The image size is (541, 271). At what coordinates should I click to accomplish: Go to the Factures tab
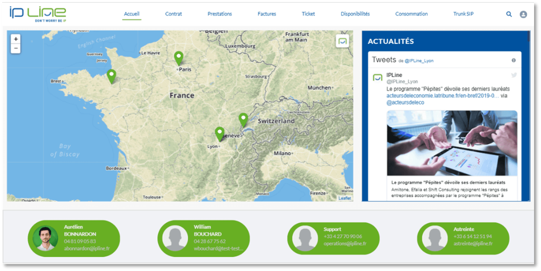267,14
